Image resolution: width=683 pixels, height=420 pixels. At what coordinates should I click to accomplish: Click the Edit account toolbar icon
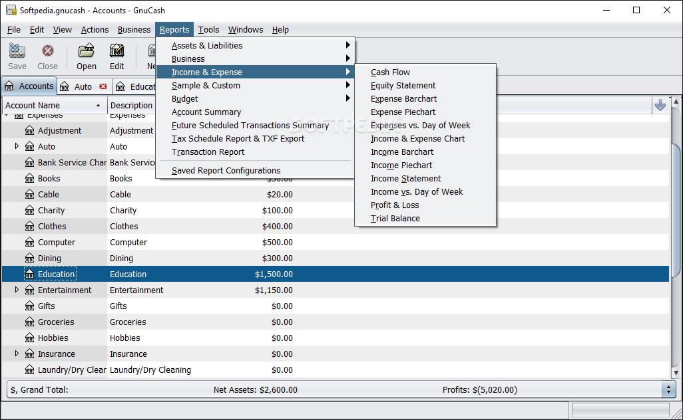[x=116, y=51]
